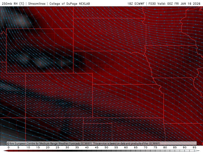The width and height of the screenshot is (203, 152).
Task: Click the colorbar label "25"
Action: (58, 147)
